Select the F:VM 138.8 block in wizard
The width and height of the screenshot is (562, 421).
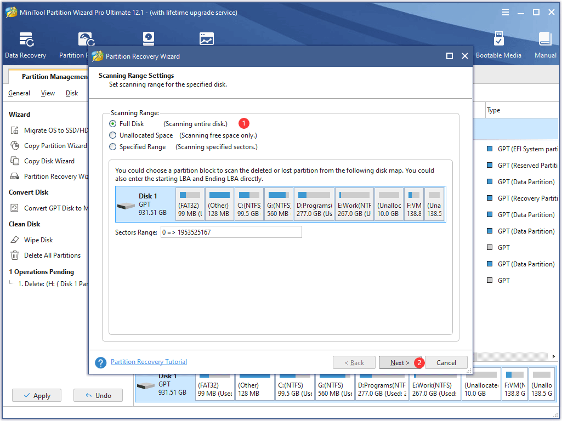pyautogui.click(x=414, y=204)
